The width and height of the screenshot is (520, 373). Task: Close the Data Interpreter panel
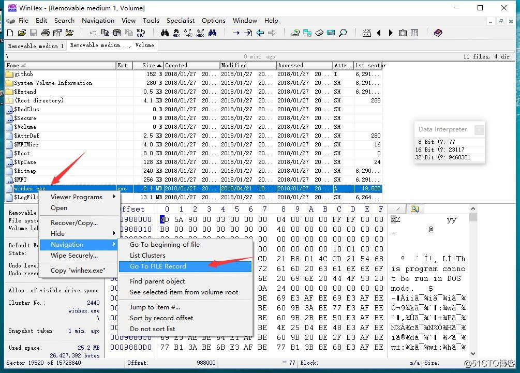[x=479, y=129]
